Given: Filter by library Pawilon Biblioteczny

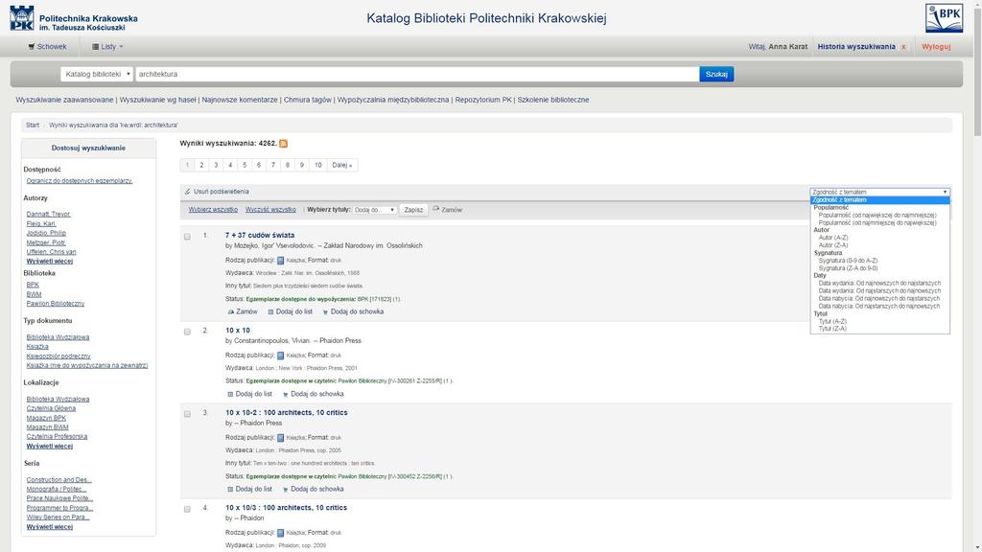Looking at the screenshot, I should (55, 304).
